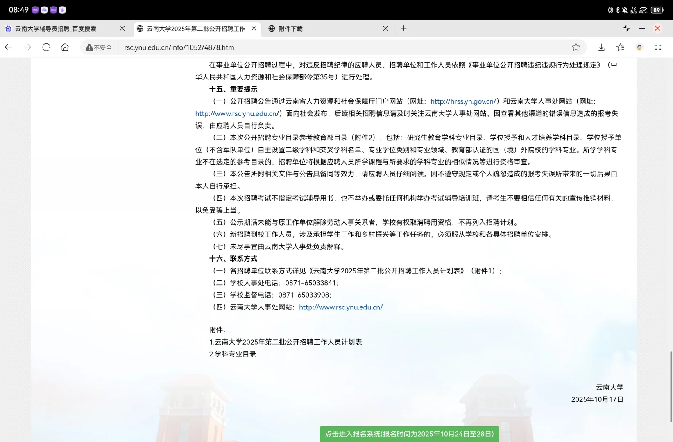Close the 云南大学2025年第二批公开招聘 tab
Image resolution: width=673 pixels, height=442 pixels.
click(254, 28)
